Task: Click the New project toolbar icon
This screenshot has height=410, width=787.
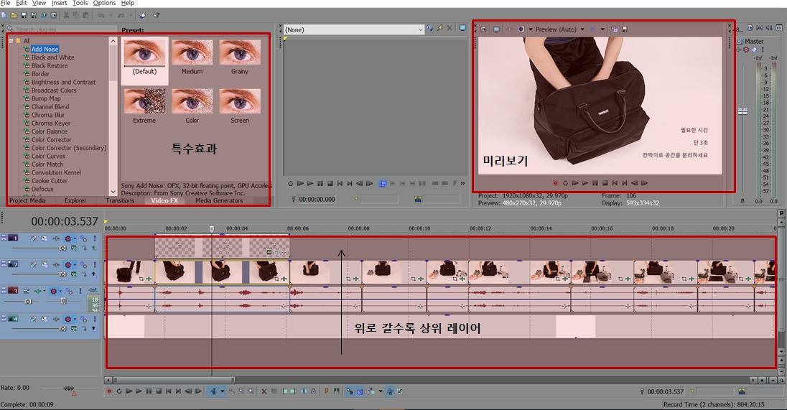Action: [x=4, y=15]
